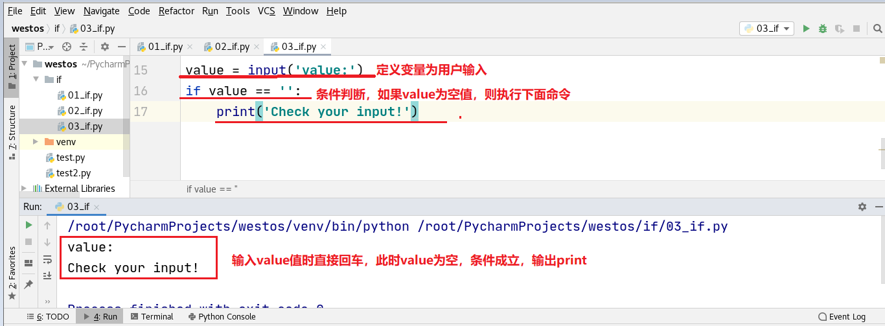Screen dimensions: 885x326
Task: Stop process in the Run panel
Action: pyautogui.click(x=29, y=242)
